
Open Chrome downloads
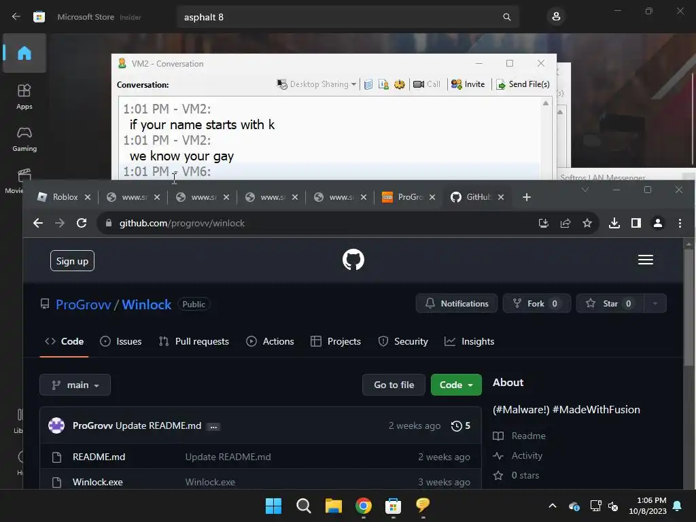(x=614, y=223)
